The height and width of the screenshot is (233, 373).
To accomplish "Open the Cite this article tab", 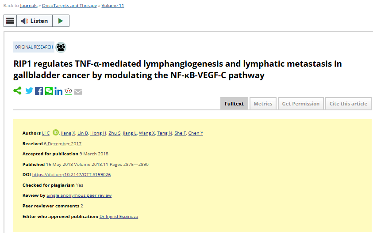I will click(348, 104).
